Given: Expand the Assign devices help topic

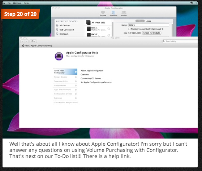Looking at the screenshot, I should click(65, 85).
